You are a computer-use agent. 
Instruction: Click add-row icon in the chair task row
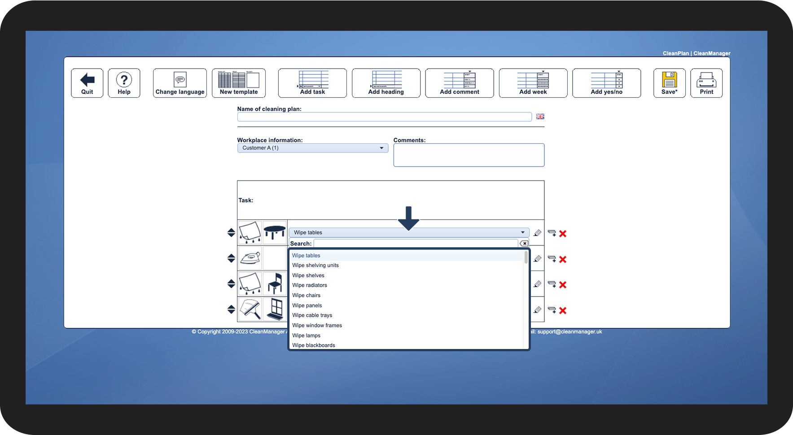(x=552, y=284)
